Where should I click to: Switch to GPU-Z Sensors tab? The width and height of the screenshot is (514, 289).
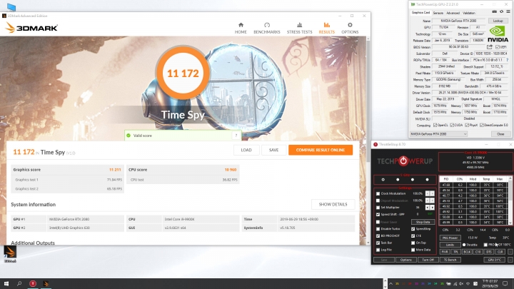438,13
